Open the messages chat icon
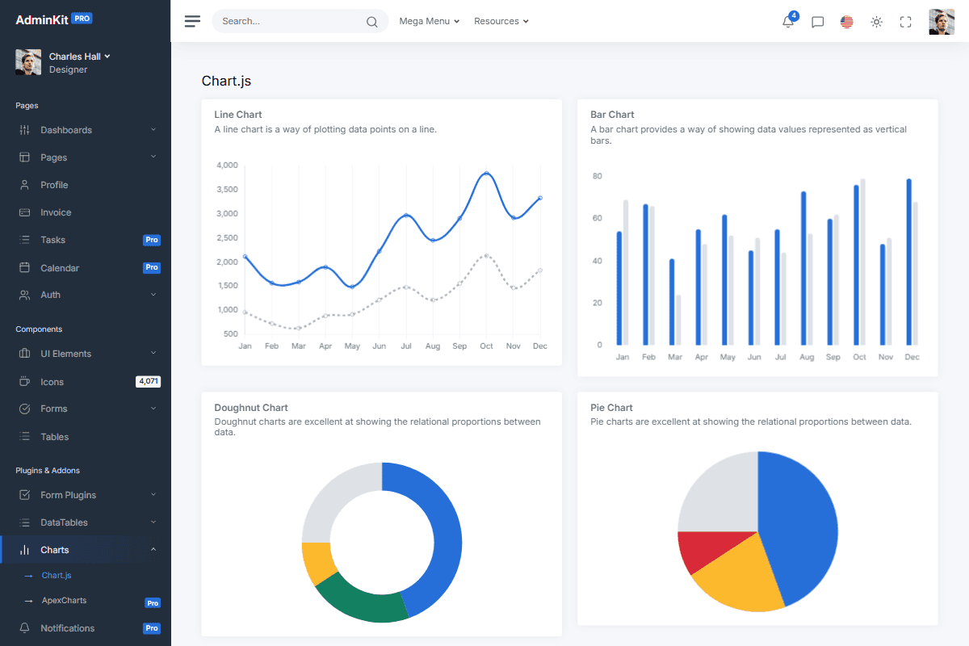This screenshot has width=969, height=646. [x=817, y=23]
